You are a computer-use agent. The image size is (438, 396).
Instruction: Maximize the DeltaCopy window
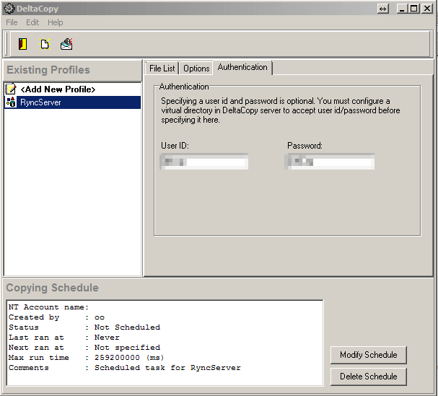[x=414, y=9]
